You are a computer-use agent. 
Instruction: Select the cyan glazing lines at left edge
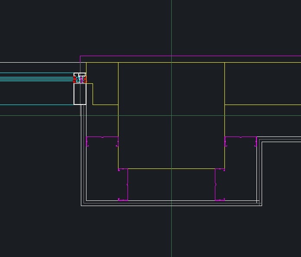35,78
